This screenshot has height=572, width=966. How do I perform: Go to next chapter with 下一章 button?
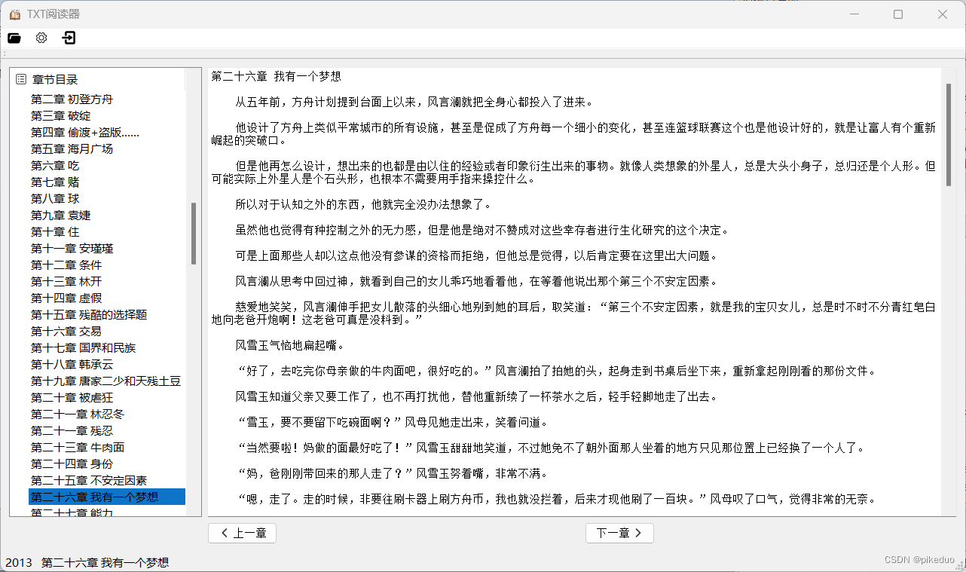coord(619,533)
